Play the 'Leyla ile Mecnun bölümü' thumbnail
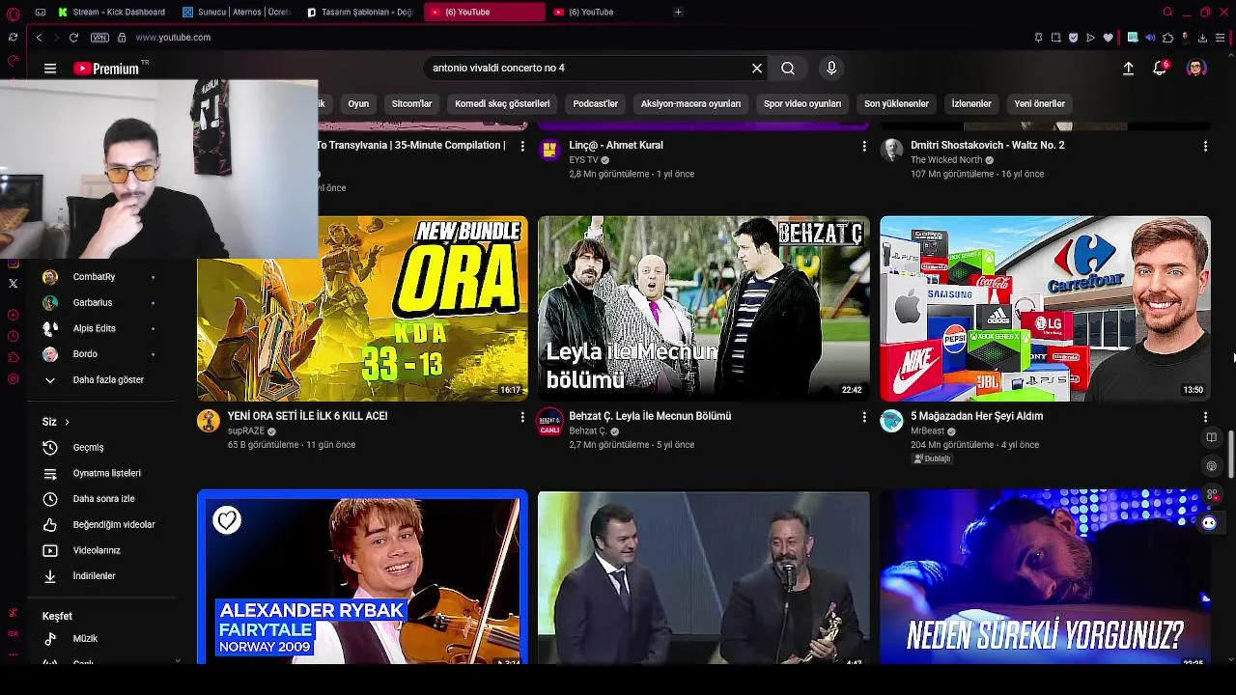Viewport: 1236px width, 695px height. (704, 309)
